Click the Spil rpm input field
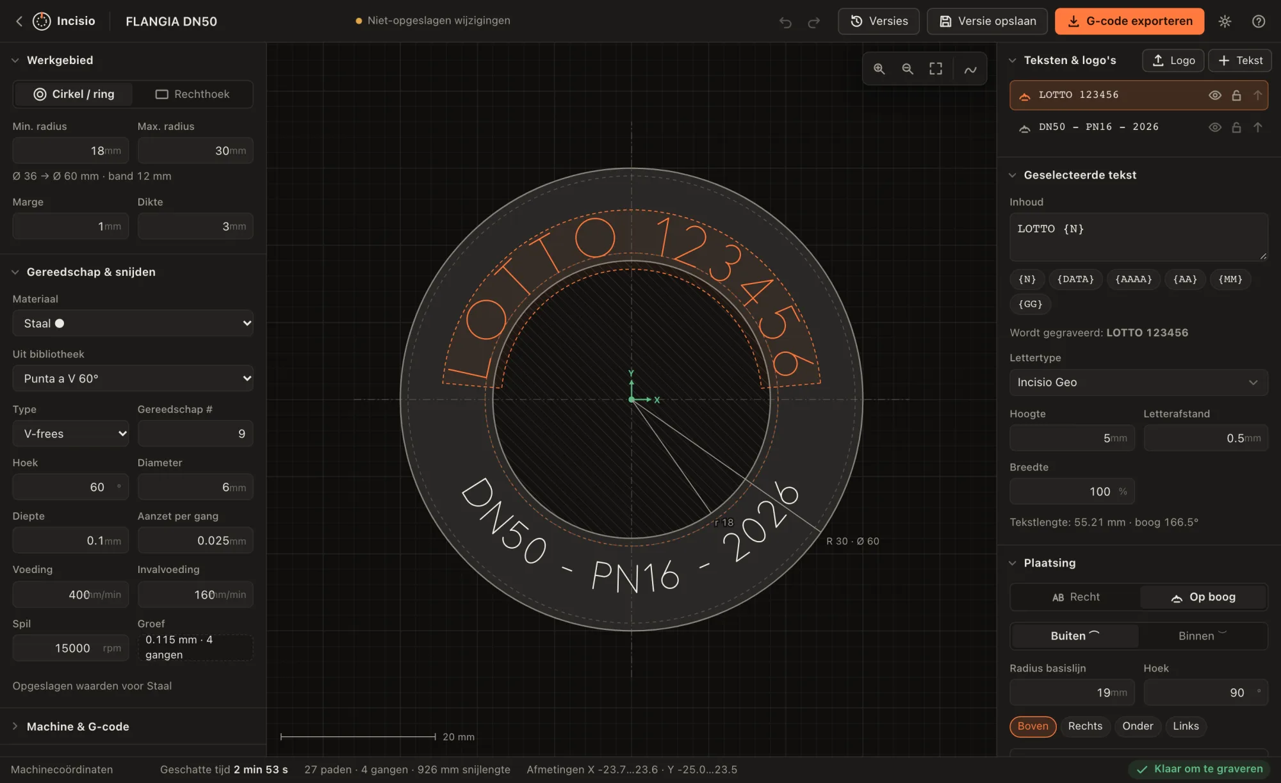The width and height of the screenshot is (1281, 783). (x=70, y=648)
